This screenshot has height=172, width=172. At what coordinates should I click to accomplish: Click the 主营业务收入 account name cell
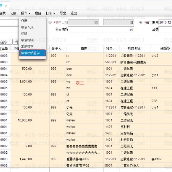coord(135,165)
